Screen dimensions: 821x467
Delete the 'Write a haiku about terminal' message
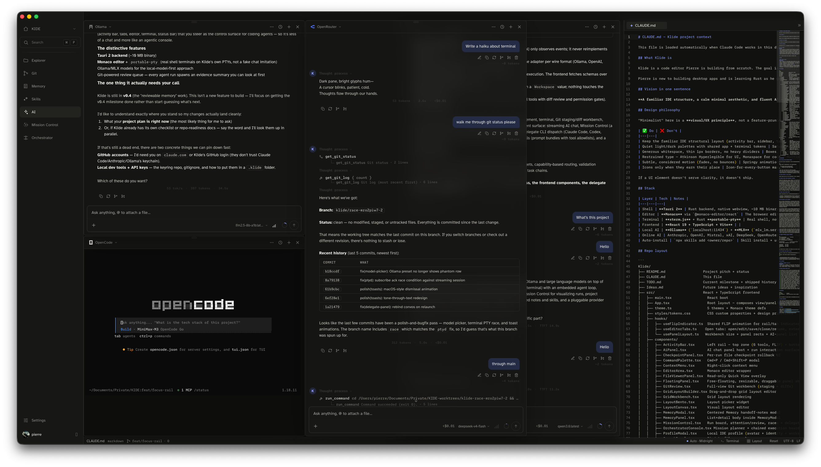click(516, 58)
